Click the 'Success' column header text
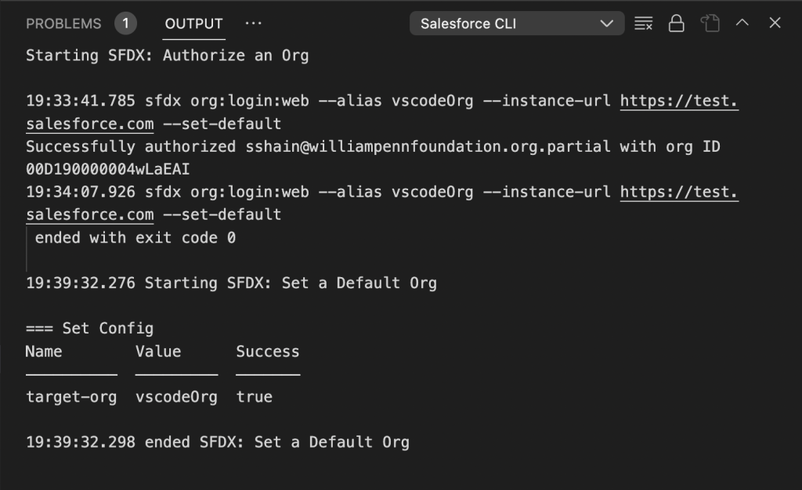The image size is (802, 490). tap(268, 352)
